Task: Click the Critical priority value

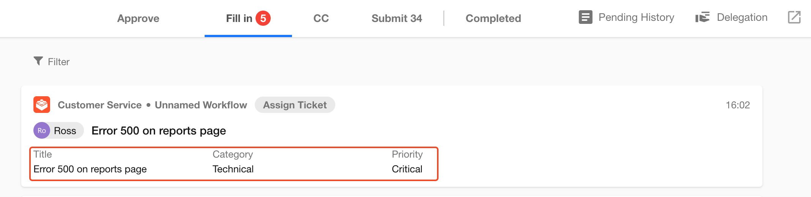Action: click(407, 169)
